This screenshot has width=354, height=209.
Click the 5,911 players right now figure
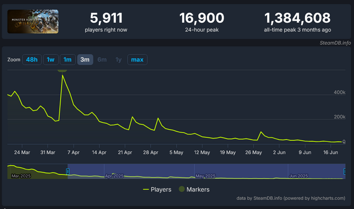click(106, 18)
